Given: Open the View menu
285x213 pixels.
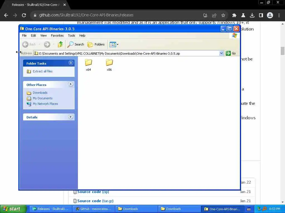Looking at the screenshot, I should (43, 35).
